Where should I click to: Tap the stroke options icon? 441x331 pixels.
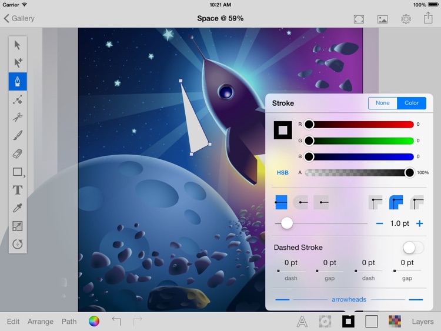click(348, 322)
